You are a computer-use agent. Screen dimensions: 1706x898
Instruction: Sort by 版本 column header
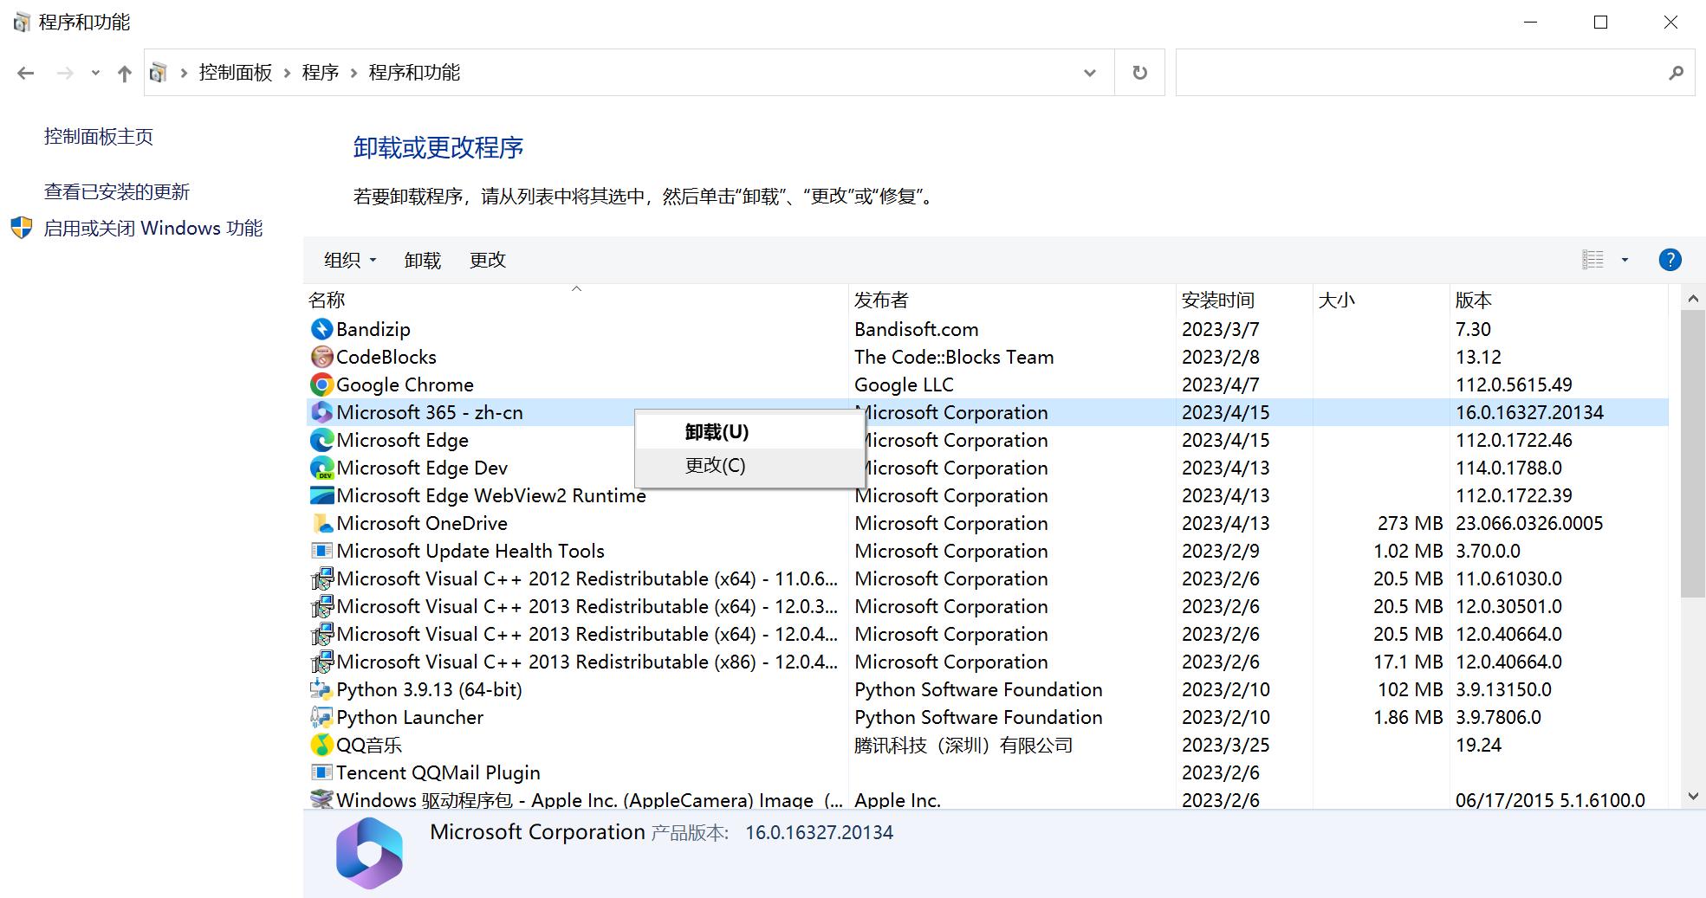pos(1558,300)
